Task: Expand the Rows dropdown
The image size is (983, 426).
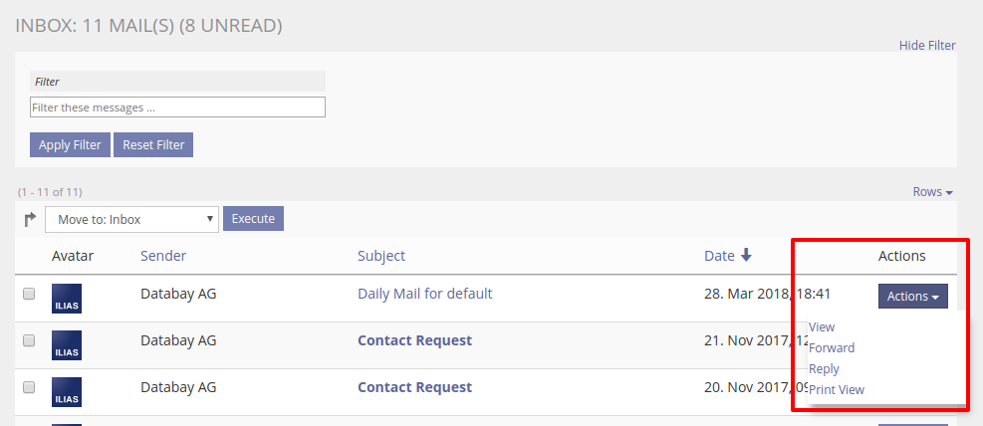Action: coord(932,192)
